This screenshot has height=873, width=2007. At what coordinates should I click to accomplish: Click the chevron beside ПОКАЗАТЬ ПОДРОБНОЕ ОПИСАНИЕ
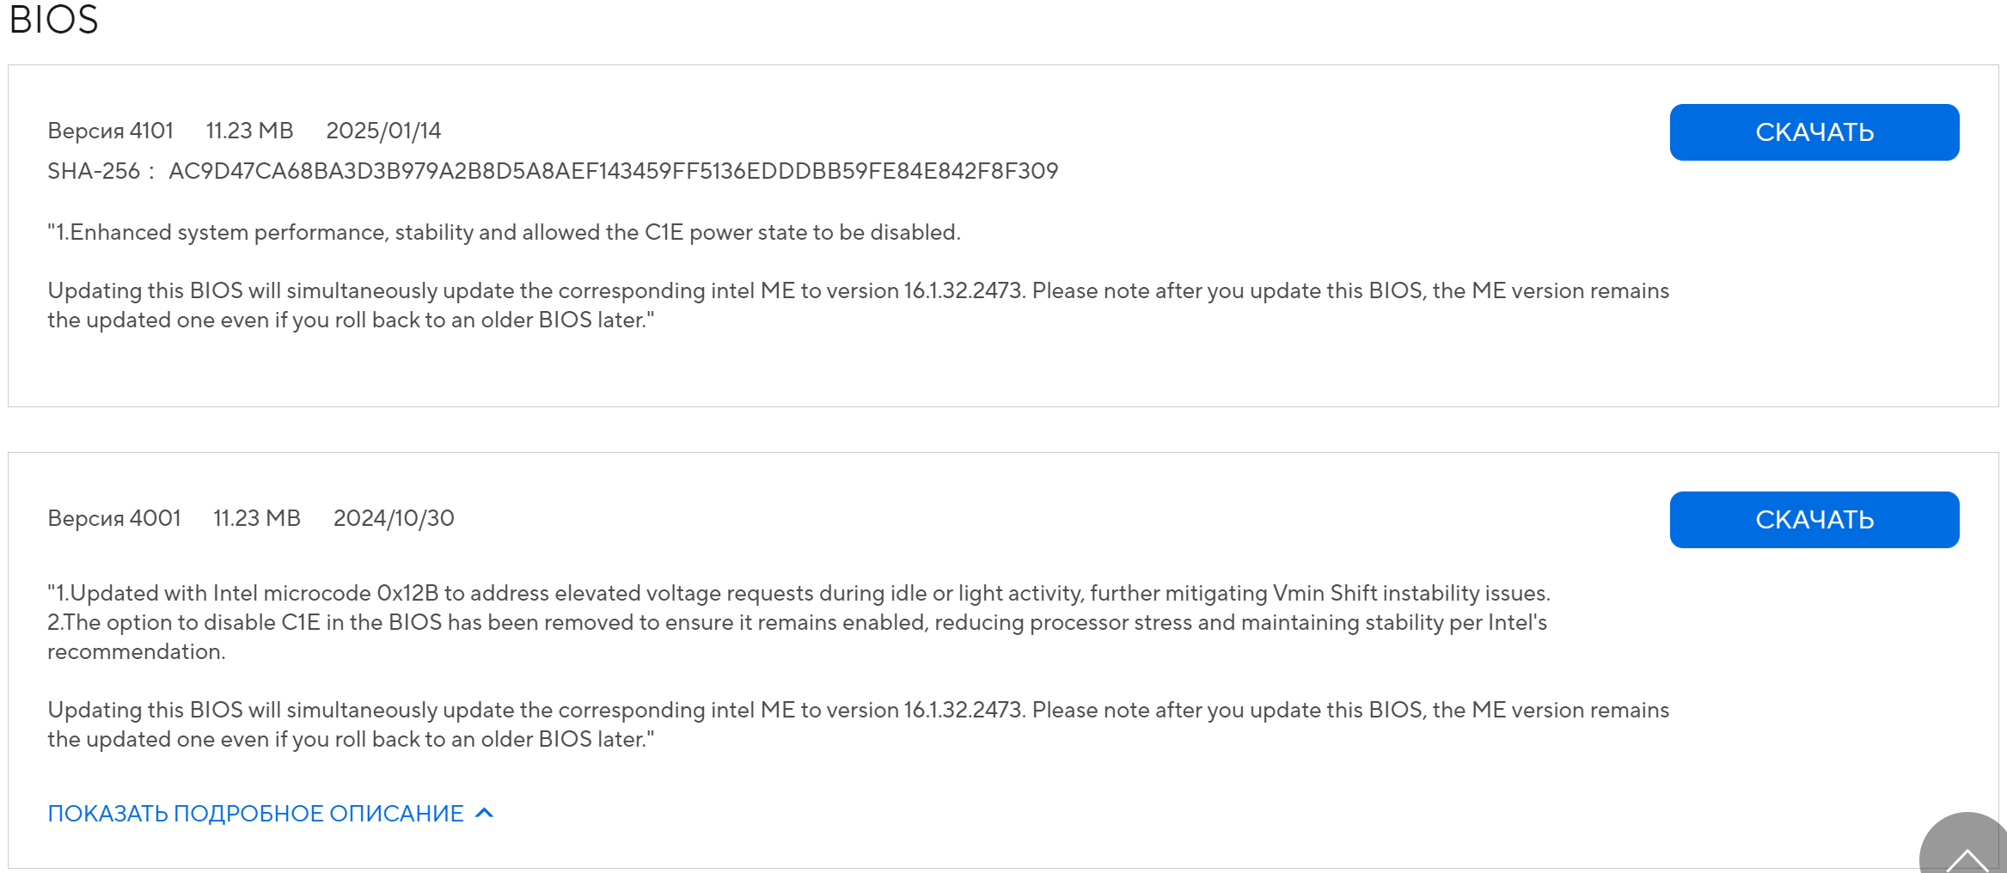485,813
